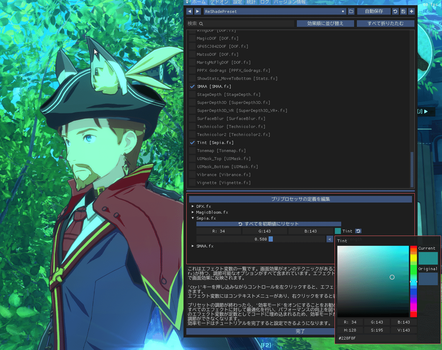Go to the previous preset with the left arrow
The width and height of the screenshot is (442, 350).
190,11
